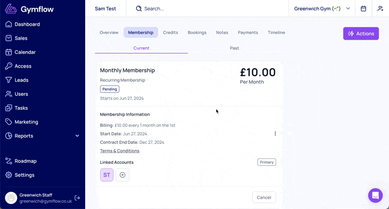Open the Actions dropdown button

click(x=361, y=34)
